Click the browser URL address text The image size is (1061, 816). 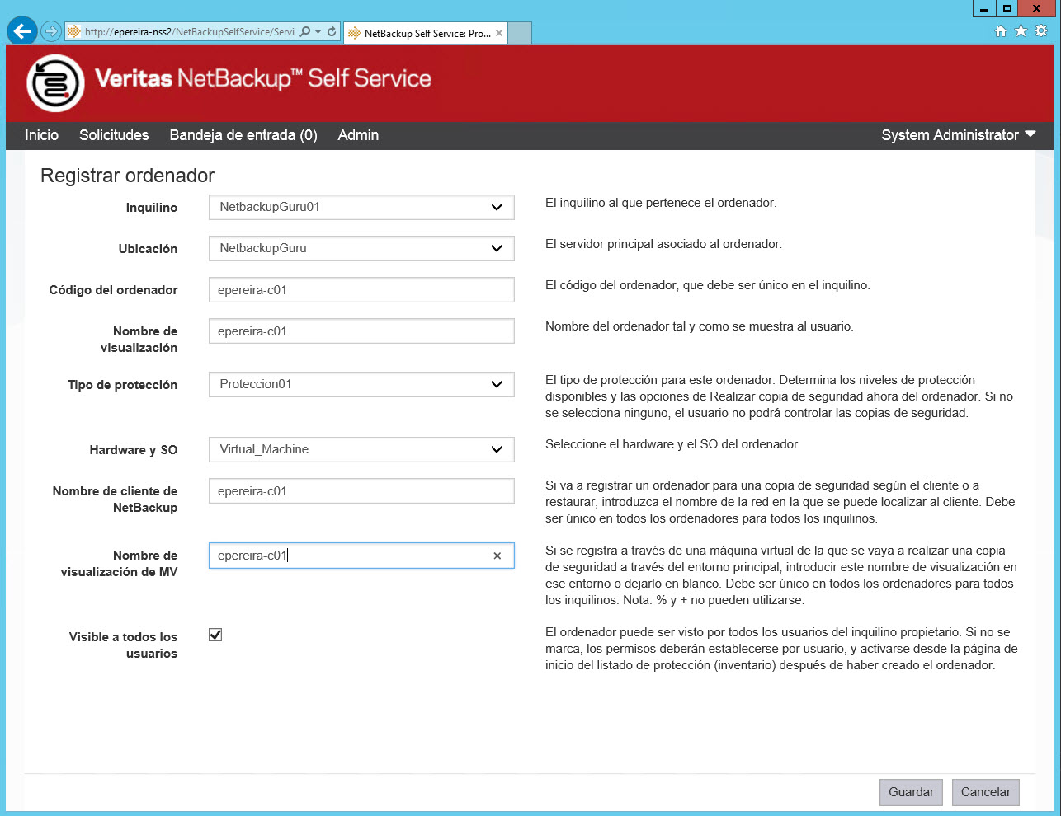click(190, 32)
